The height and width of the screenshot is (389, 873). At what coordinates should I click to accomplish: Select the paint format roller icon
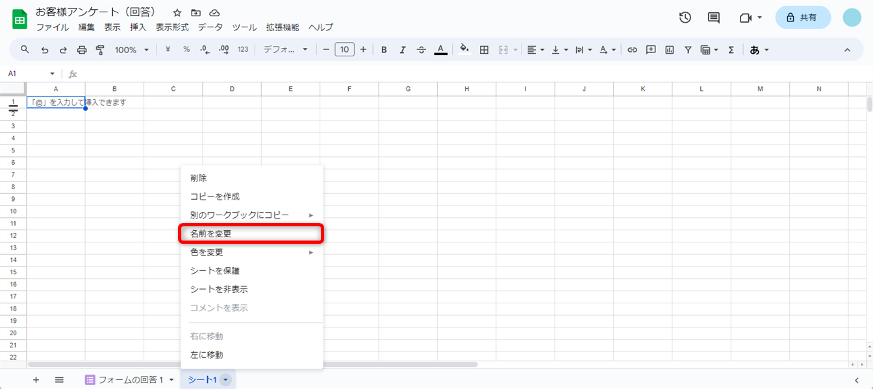pyautogui.click(x=100, y=50)
